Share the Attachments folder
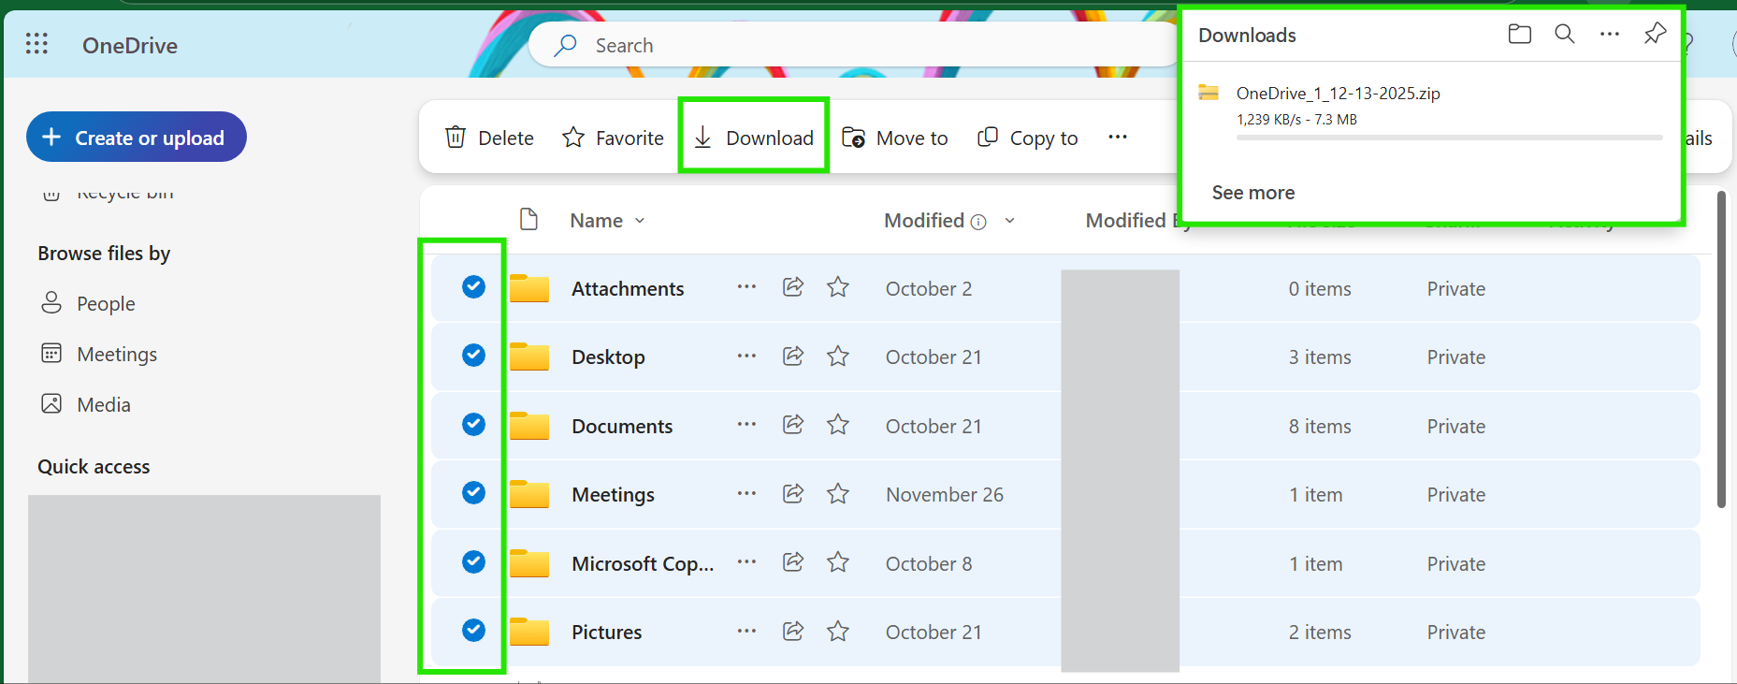1737x684 pixels. point(793,287)
